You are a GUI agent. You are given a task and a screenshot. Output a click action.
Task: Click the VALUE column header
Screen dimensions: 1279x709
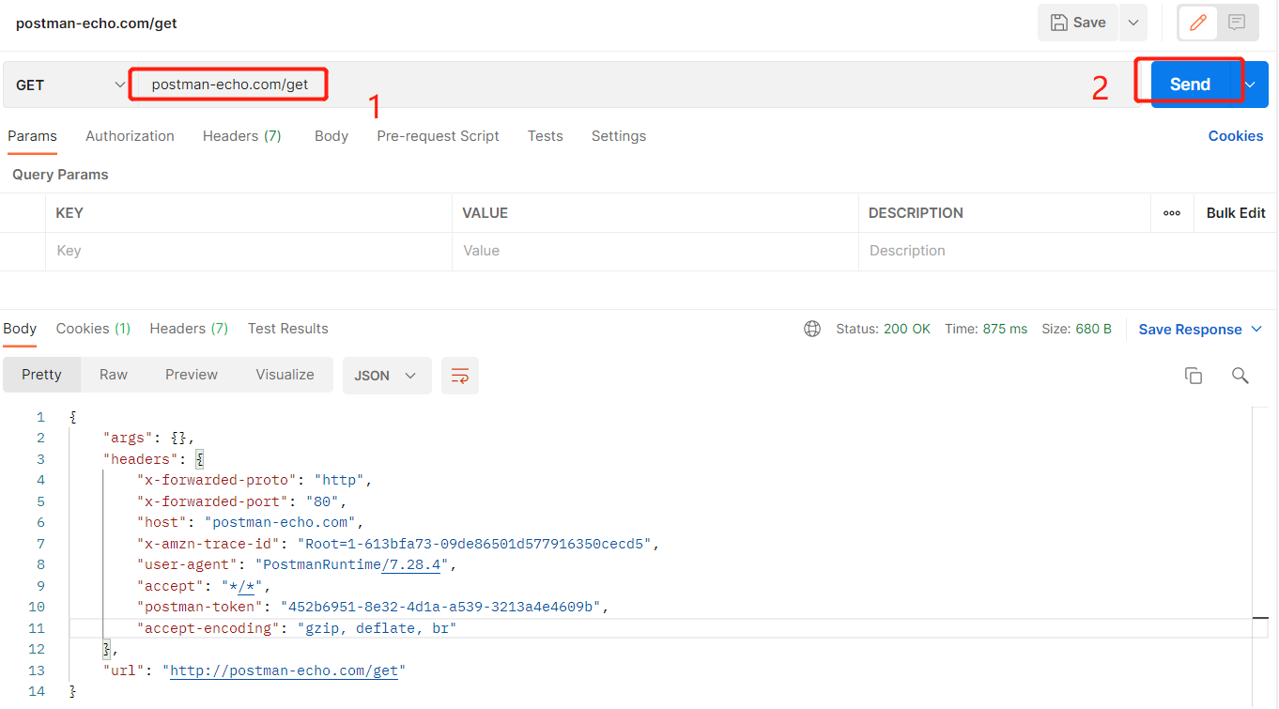485,213
